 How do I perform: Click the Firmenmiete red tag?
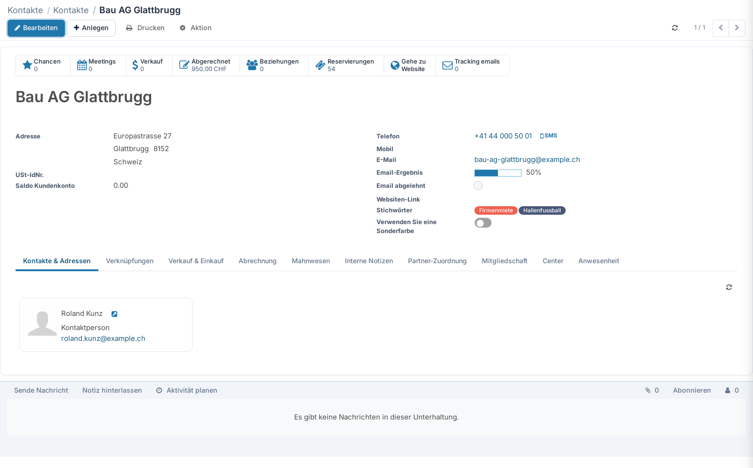(x=496, y=210)
